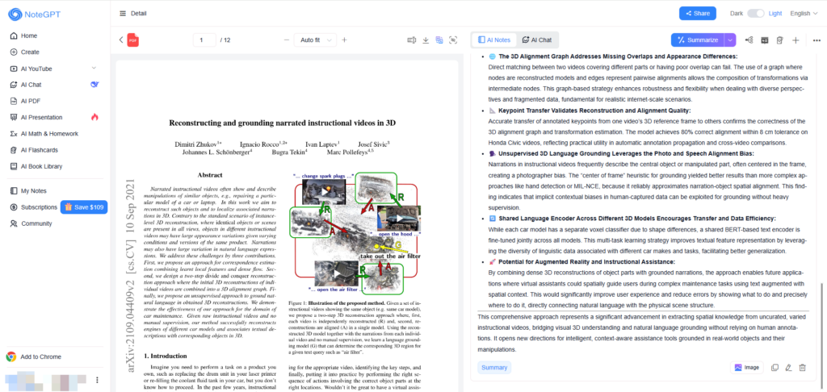
Task: Click the 'Abstract' heading in PDF
Action: [210, 175]
